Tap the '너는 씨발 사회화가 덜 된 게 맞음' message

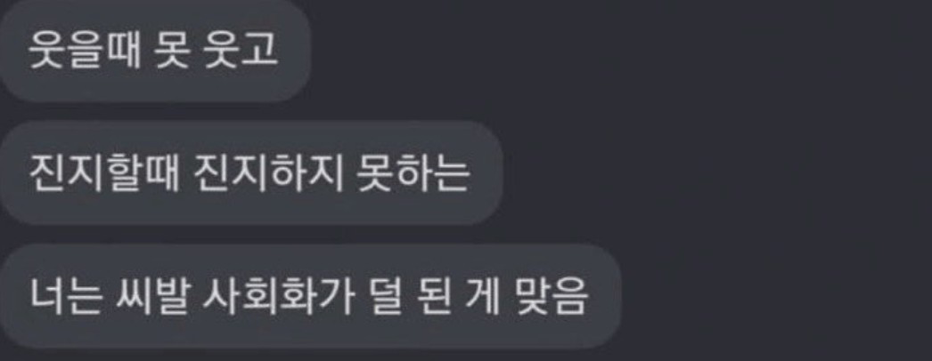coord(310,296)
